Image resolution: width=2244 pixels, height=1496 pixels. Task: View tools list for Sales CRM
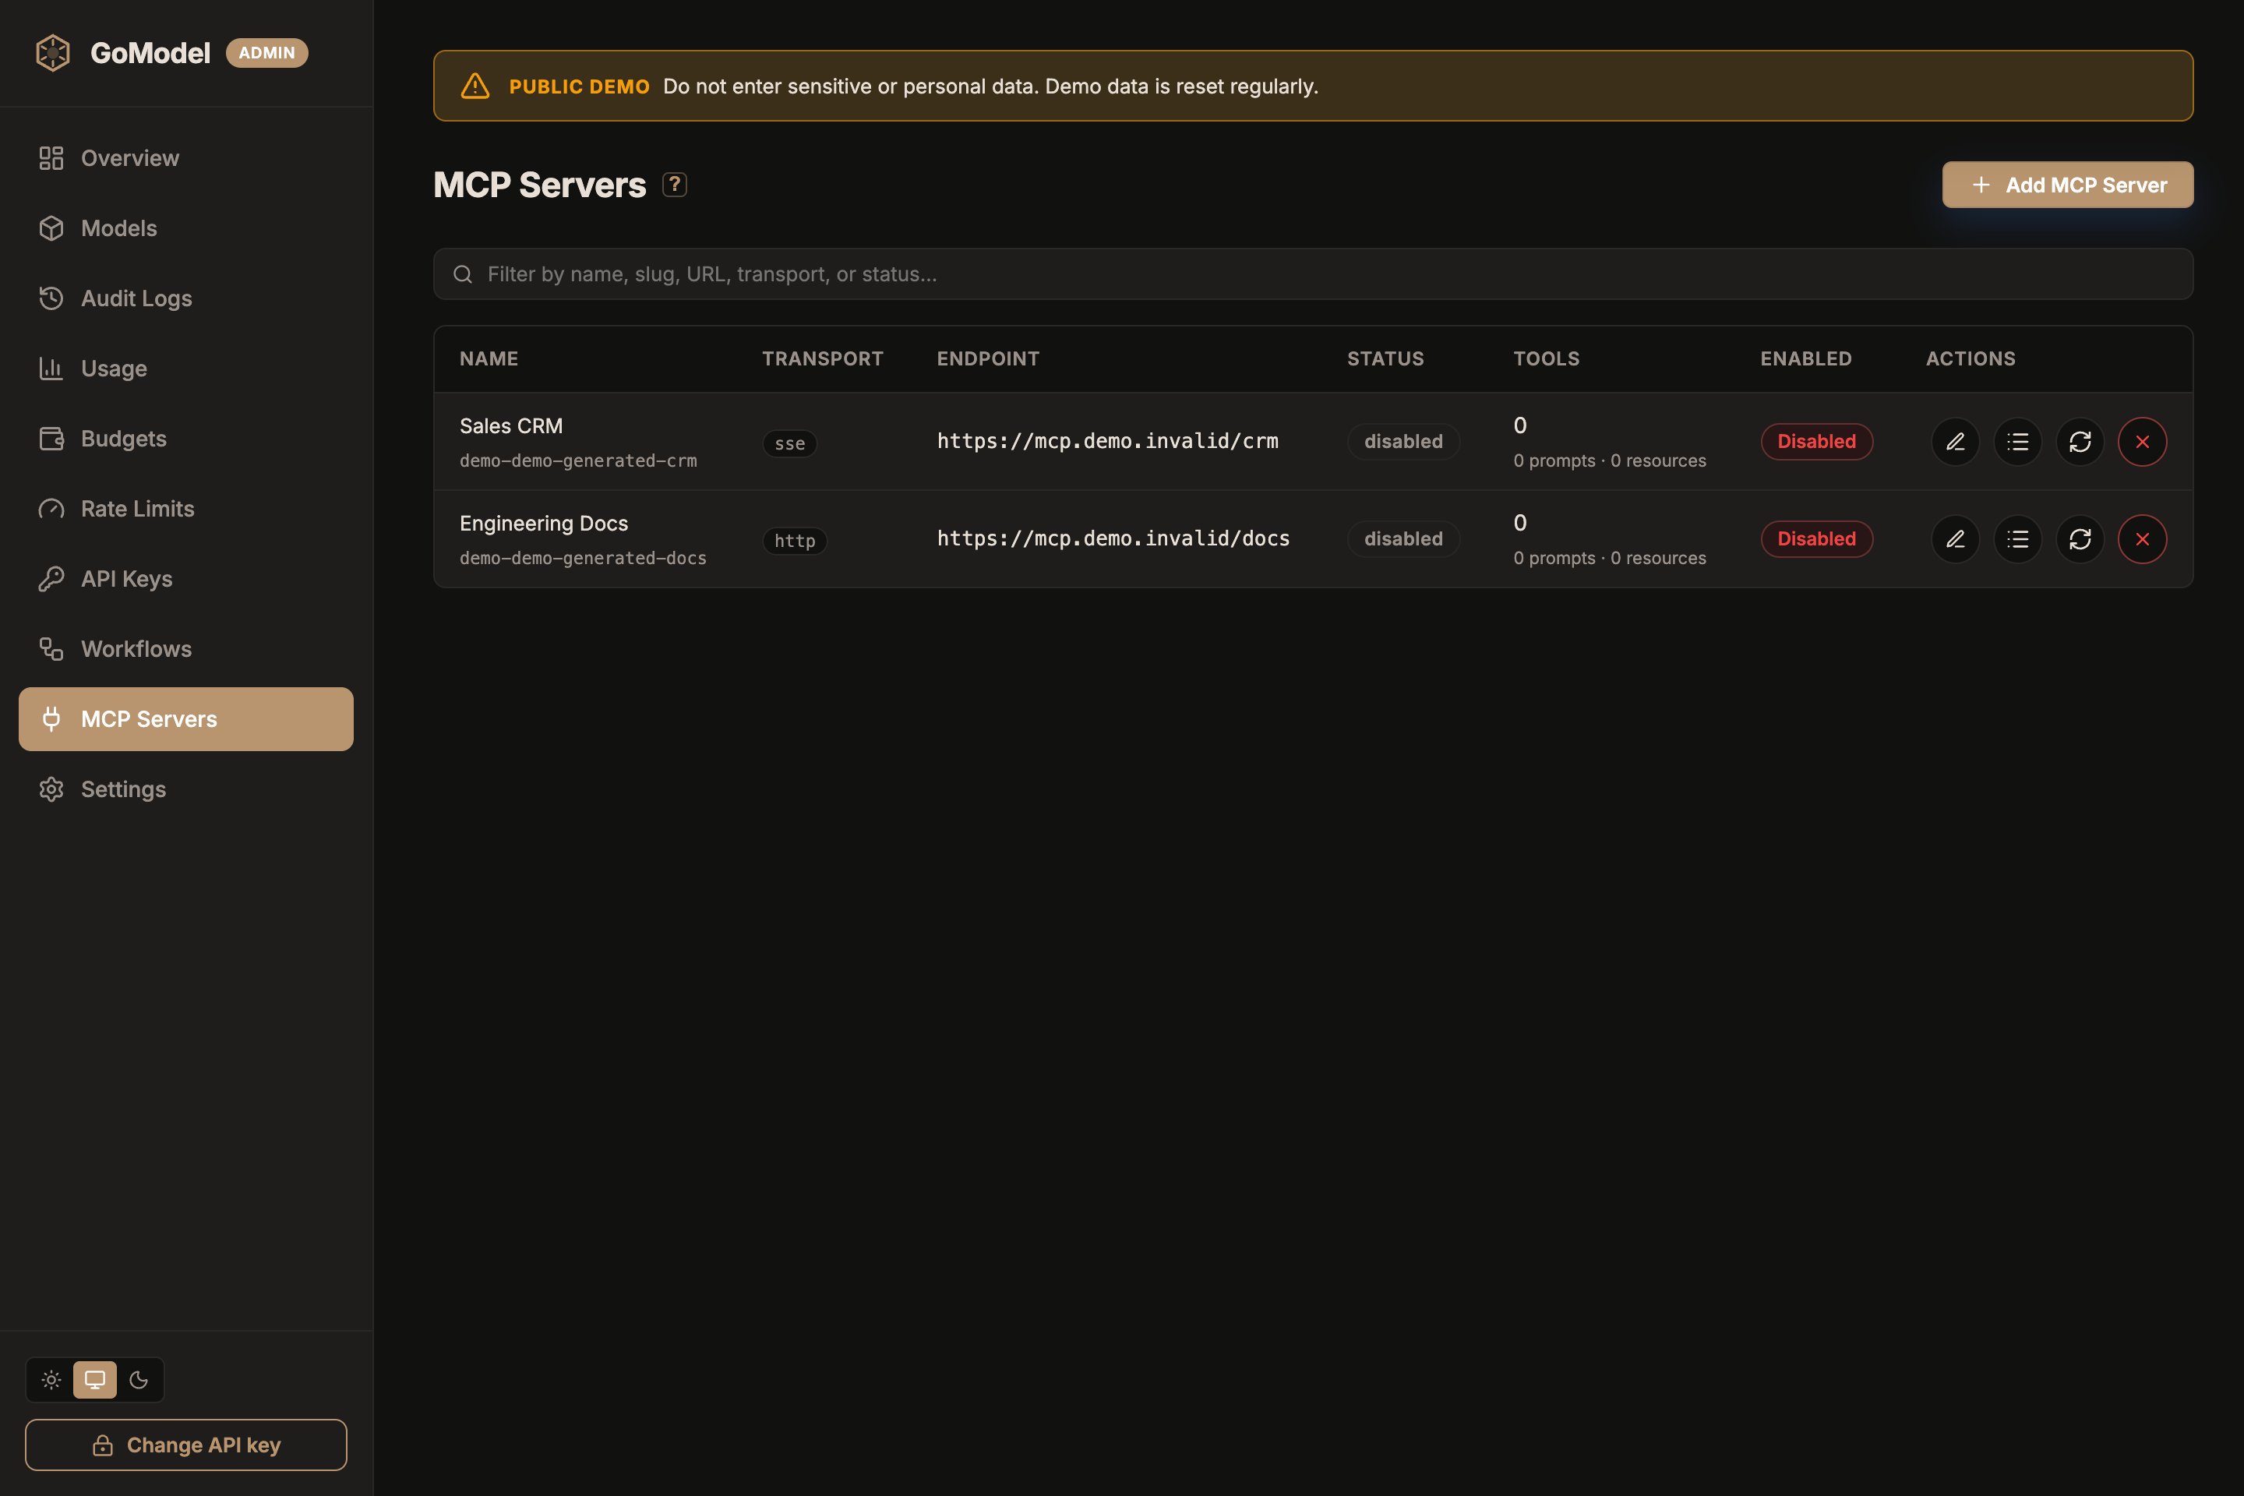tap(2018, 442)
